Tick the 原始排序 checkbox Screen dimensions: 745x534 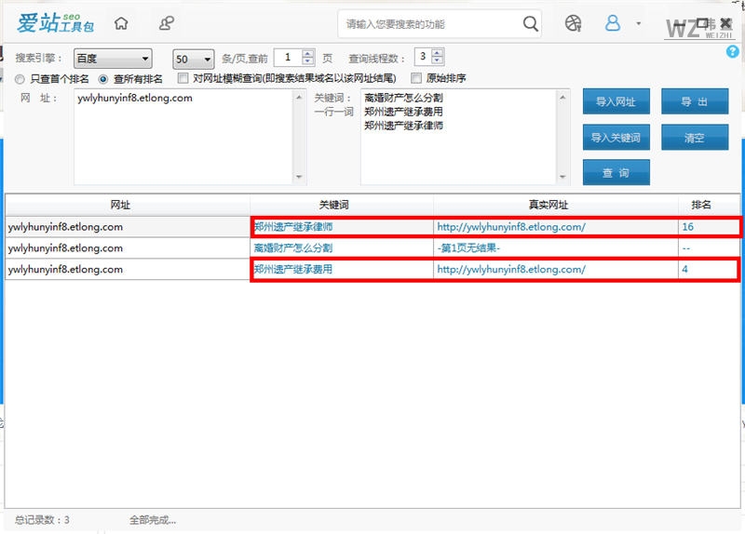pos(417,79)
